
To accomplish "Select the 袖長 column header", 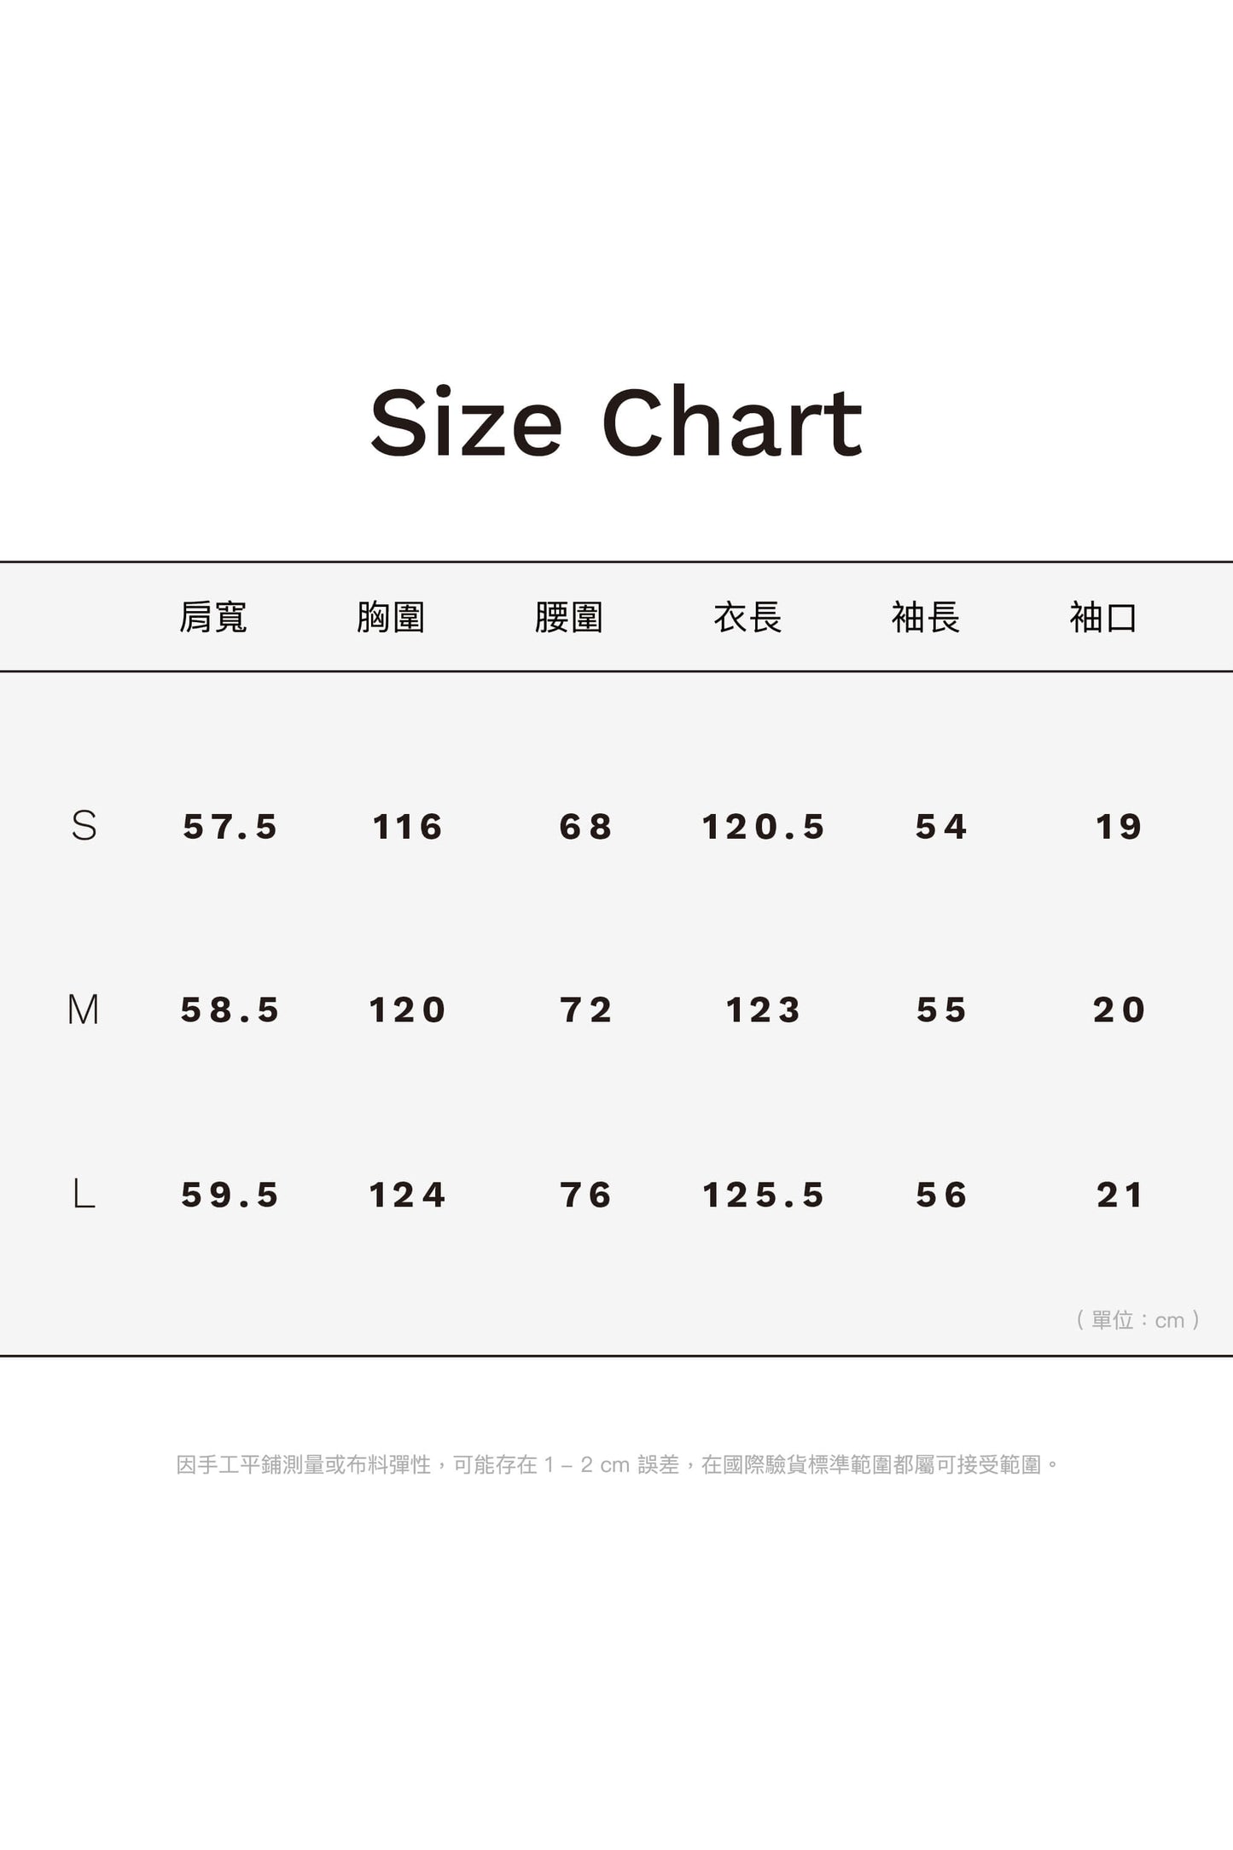I will tap(926, 617).
